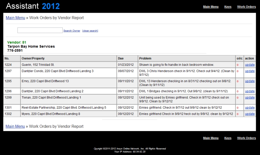
Task: Click Main Menu breadcrumb link at top
Action: click(x=15, y=18)
